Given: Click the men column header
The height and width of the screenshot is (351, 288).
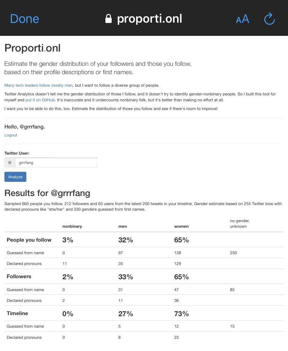Looking at the screenshot, I should (122, 226).
